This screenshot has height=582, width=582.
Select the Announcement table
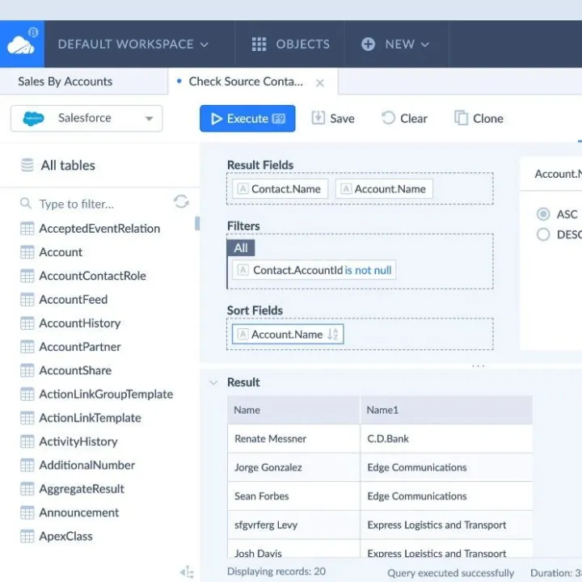point(78,512)
